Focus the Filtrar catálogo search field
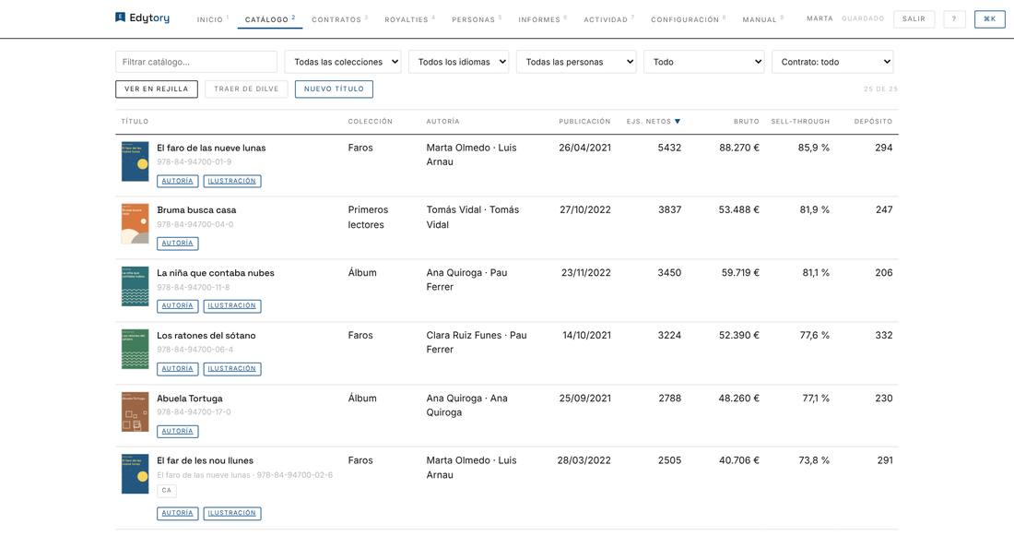Screen dimensions: 1014x536 click(x=196, y=62)
